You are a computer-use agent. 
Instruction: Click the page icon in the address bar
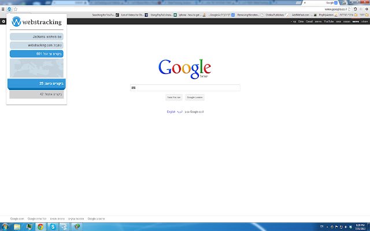(349, 9)
